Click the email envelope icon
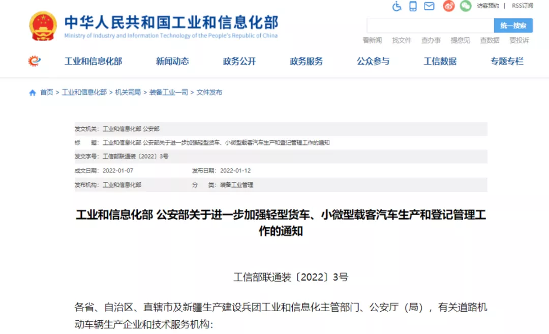Screen dimensions: 549x334 pos(429,6)
